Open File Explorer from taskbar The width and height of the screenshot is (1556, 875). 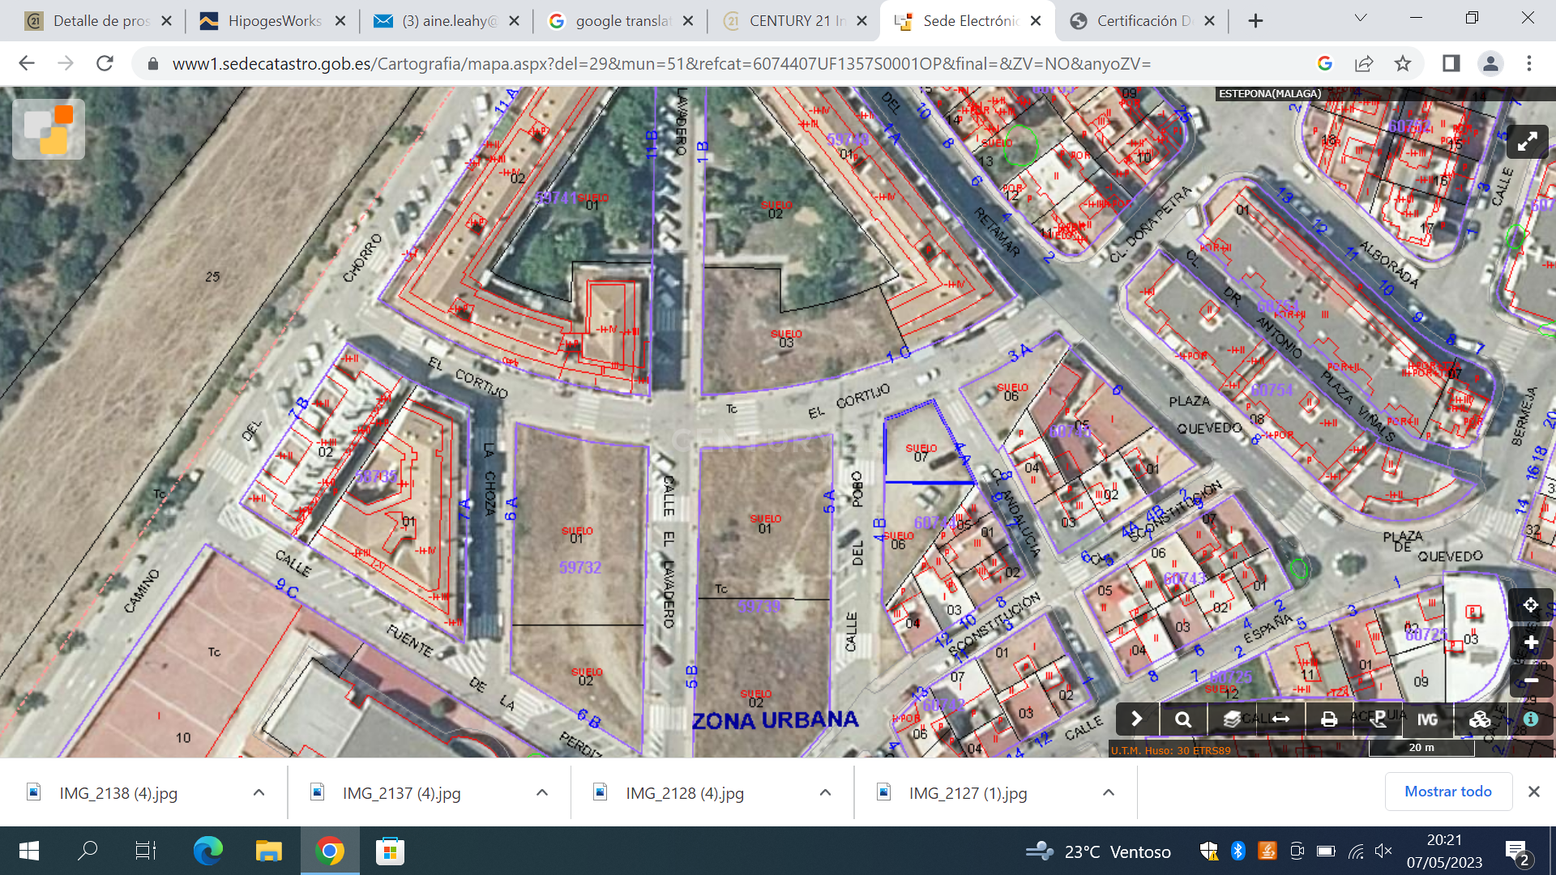(x=268, y=851)
